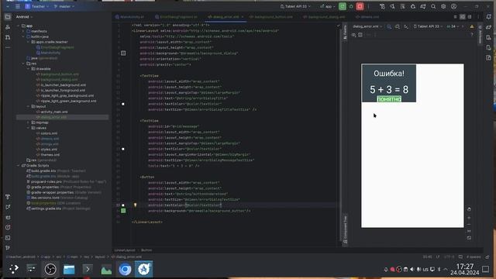Open Logcat tool window icon
The height and width of the screenshot is (279, 496).
pos(8,217)
